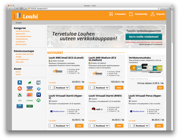Click quantity stepper for Virtuaali Startti (Hyper-V)

coord(53,126)
